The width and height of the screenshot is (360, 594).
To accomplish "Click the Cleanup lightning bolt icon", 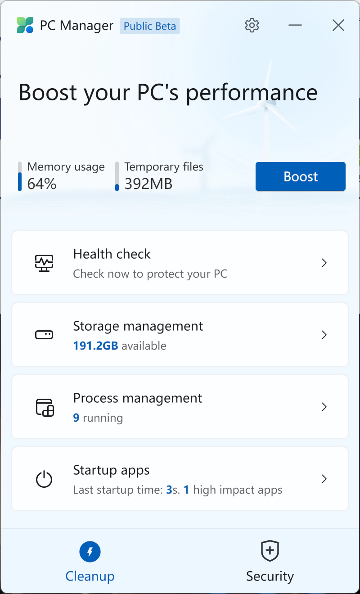I will pos(90,552).
